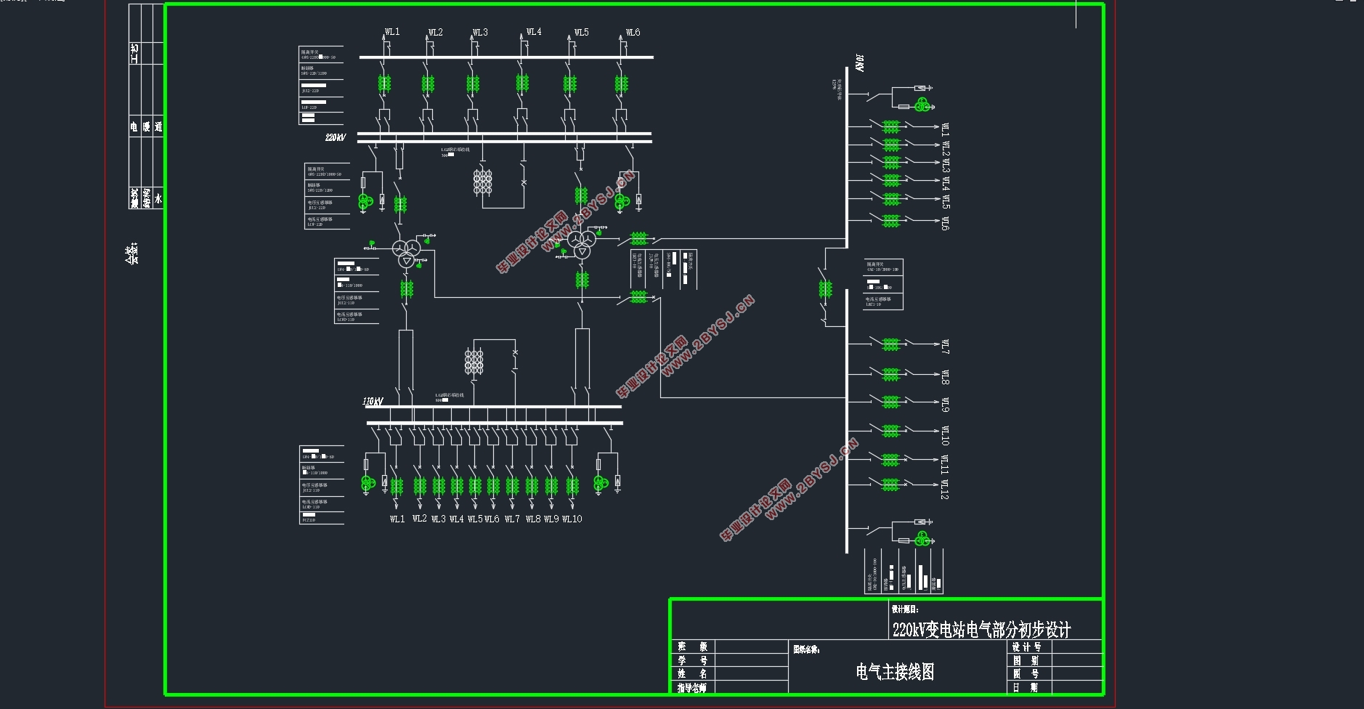
Task: Pick rotated WL6 label on 10kV feeders
Action: point(945,224)
